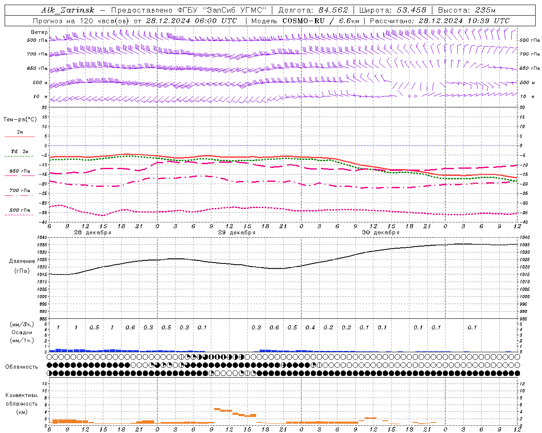The height and width of the screenshot is (433, 542).
Task: Click the Облачность cloud cover label
Action: pos(22,367)
